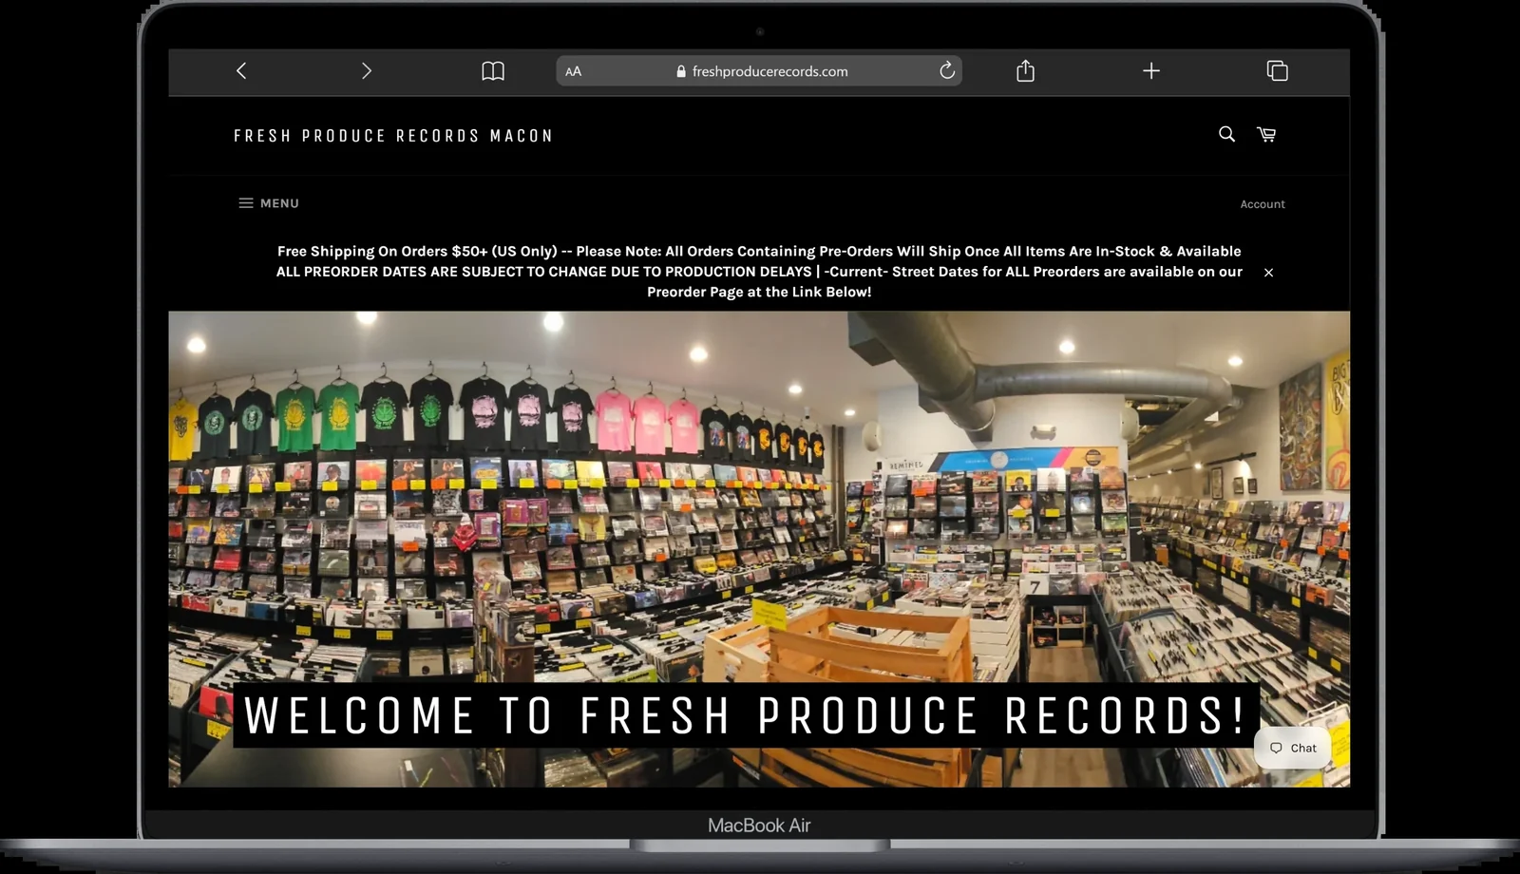Click the free shipping announcement text
The width and height of the screenshot is (1520, 874).
[759, 272]
